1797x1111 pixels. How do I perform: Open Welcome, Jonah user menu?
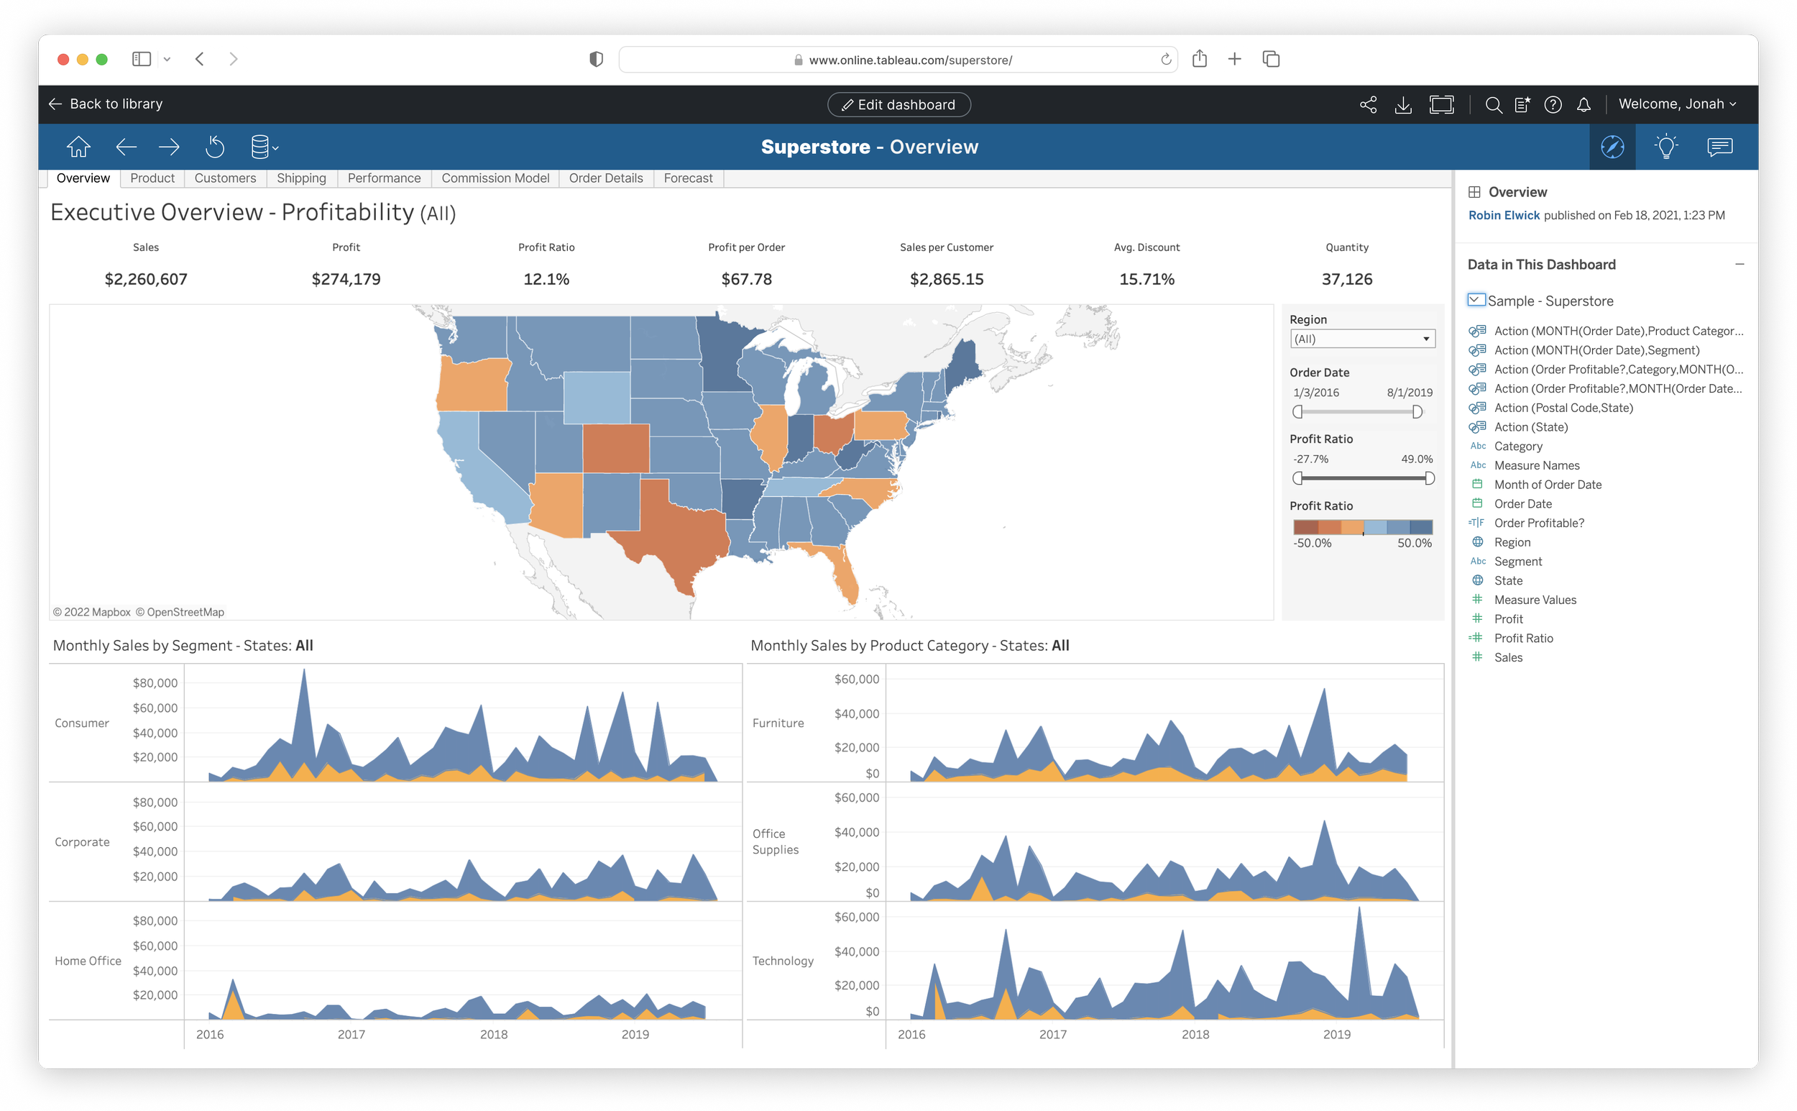(x=1676, y=104)
